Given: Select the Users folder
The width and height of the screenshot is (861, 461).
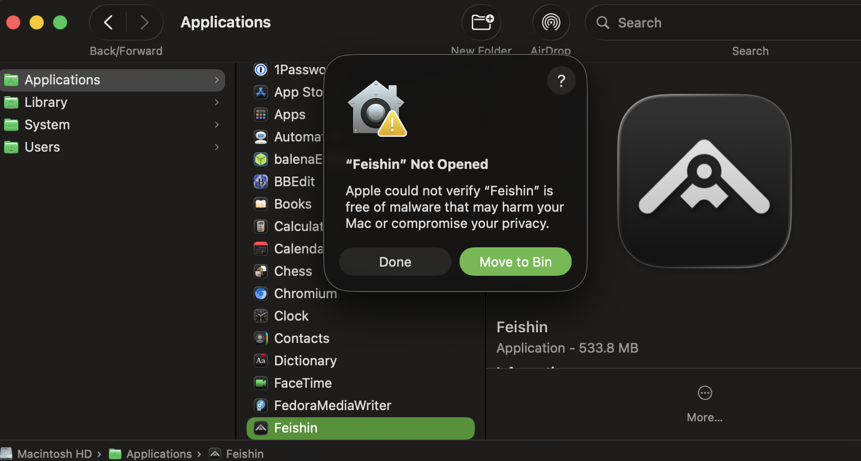Looking at the screenshot, I should 113,147.
